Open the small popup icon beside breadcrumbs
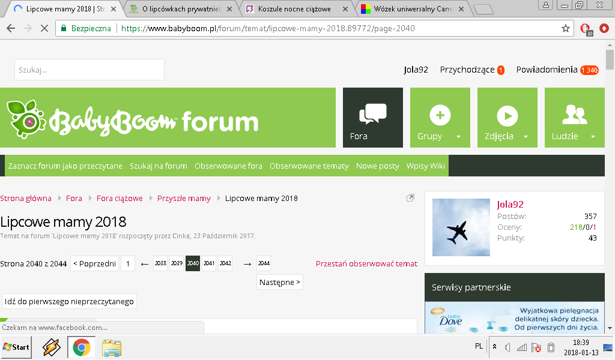Viewport: 615px width, 360px height. [x=410, y=198]
